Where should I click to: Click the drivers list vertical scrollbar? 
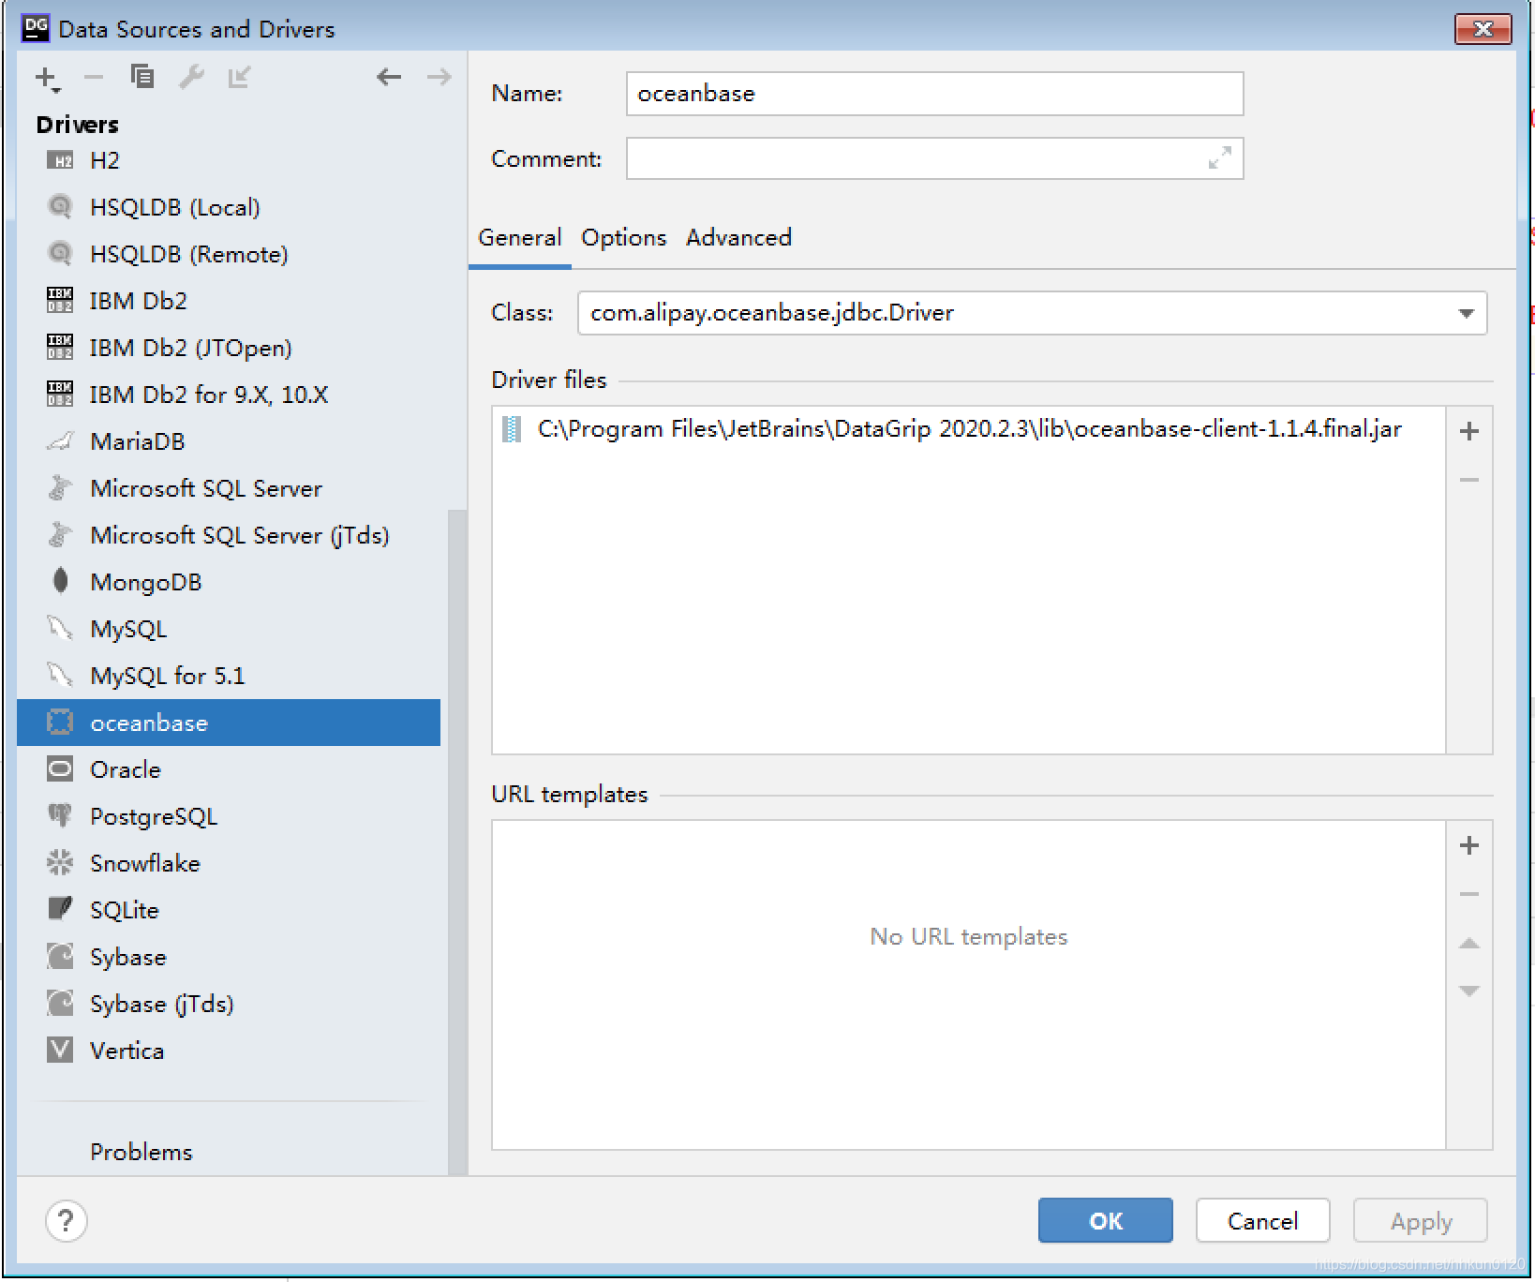(457, 842)
